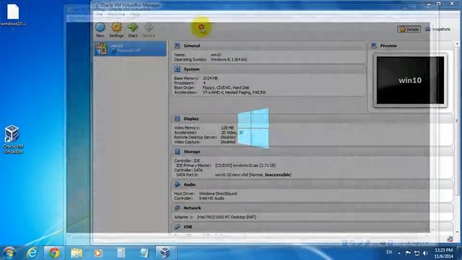The height and width of the screenshot is (260, 462).
Task: Click the win10 preview thumbnail
Action: (410, 80)
